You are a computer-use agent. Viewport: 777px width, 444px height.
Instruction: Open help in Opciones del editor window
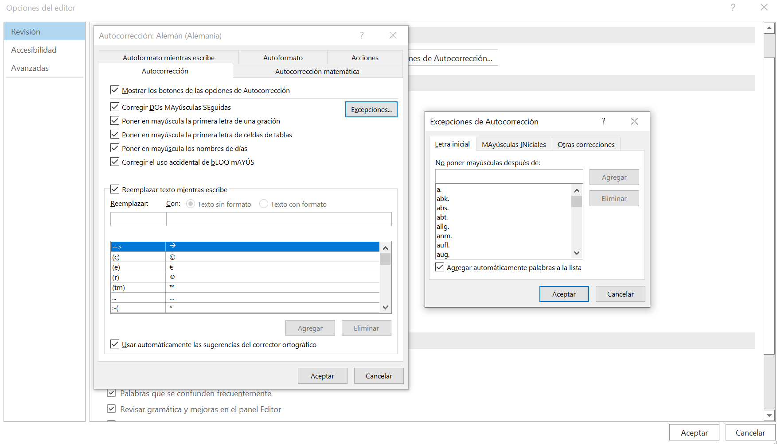pos(733,8)
